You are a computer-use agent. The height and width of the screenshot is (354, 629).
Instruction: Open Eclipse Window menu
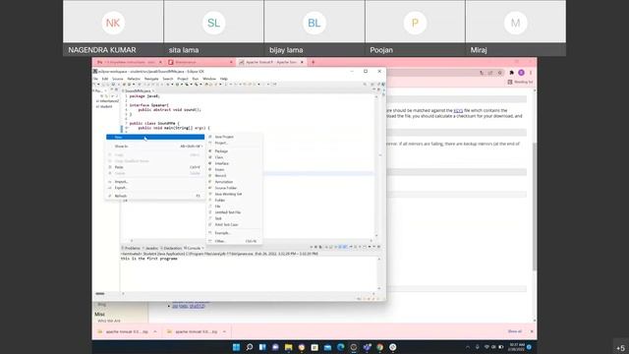pos(209,79)
